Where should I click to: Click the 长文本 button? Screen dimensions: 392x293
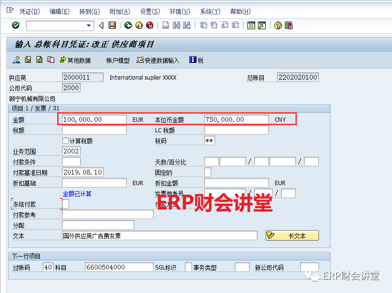(292, 235)
